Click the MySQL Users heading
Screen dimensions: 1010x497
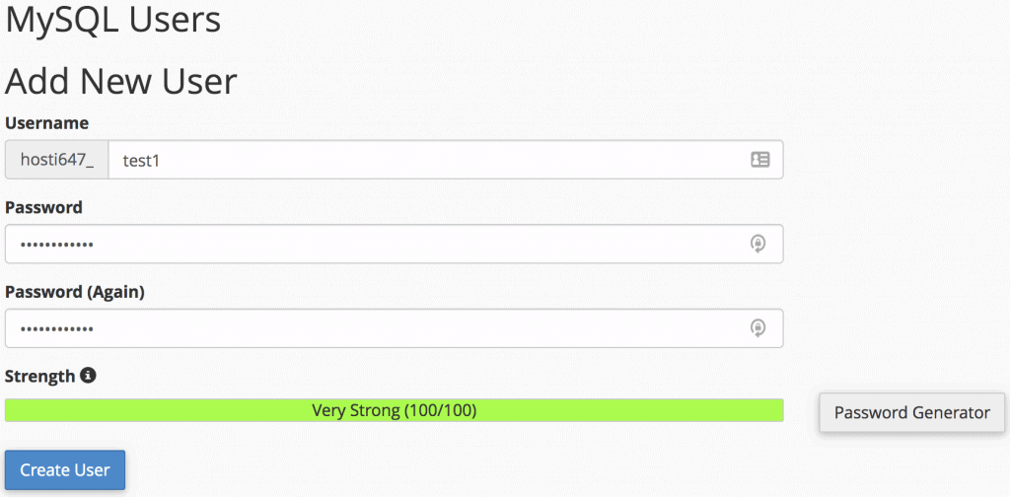(113, 19)
